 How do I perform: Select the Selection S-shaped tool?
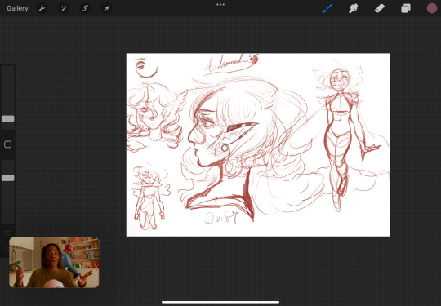(85, 8)
